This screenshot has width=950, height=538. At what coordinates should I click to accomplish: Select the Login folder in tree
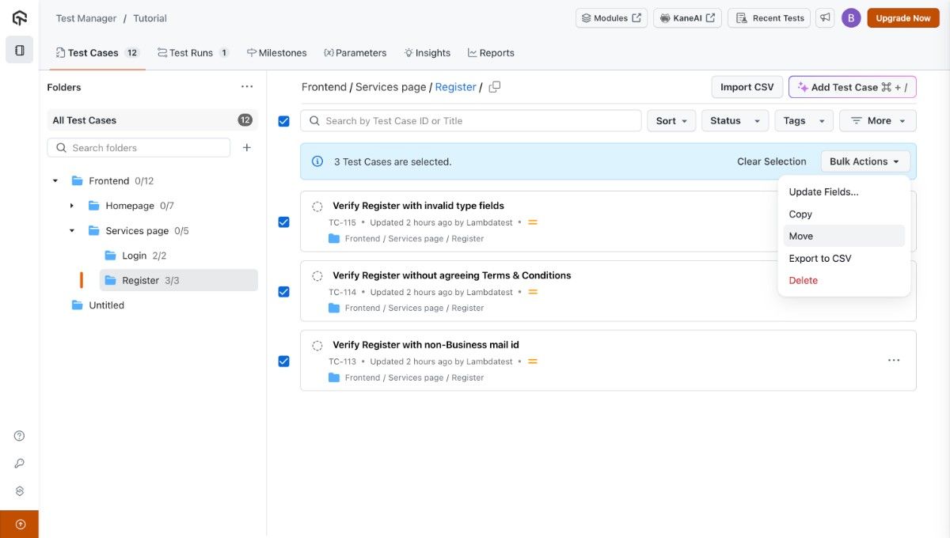click(135, 256)
